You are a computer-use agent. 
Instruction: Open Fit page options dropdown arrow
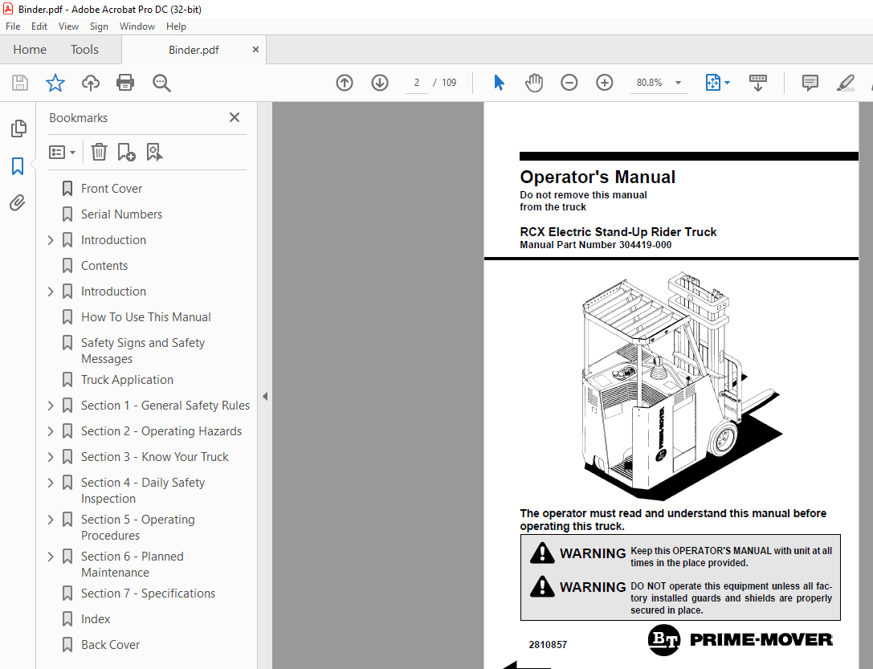click(727, 83)
